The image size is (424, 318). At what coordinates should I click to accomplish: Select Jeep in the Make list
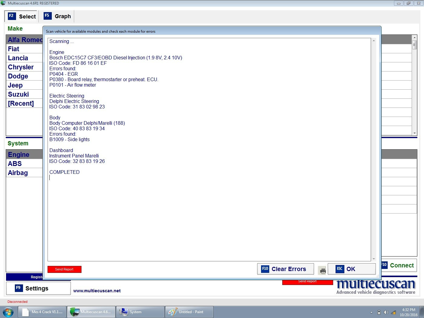pyautogui.click(x=25, y=85)
